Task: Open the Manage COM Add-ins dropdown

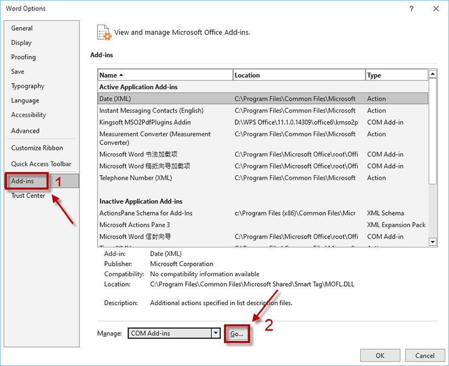Action: point(216,333)
